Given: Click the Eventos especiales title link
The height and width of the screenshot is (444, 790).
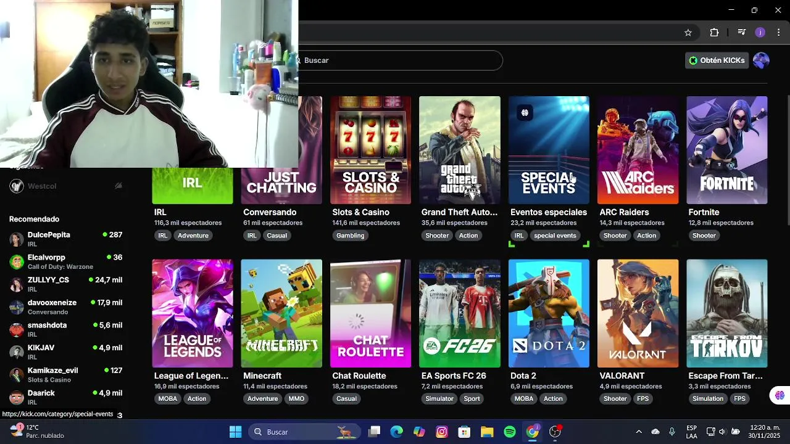Looking at the screenshot, I should point(549,212).
